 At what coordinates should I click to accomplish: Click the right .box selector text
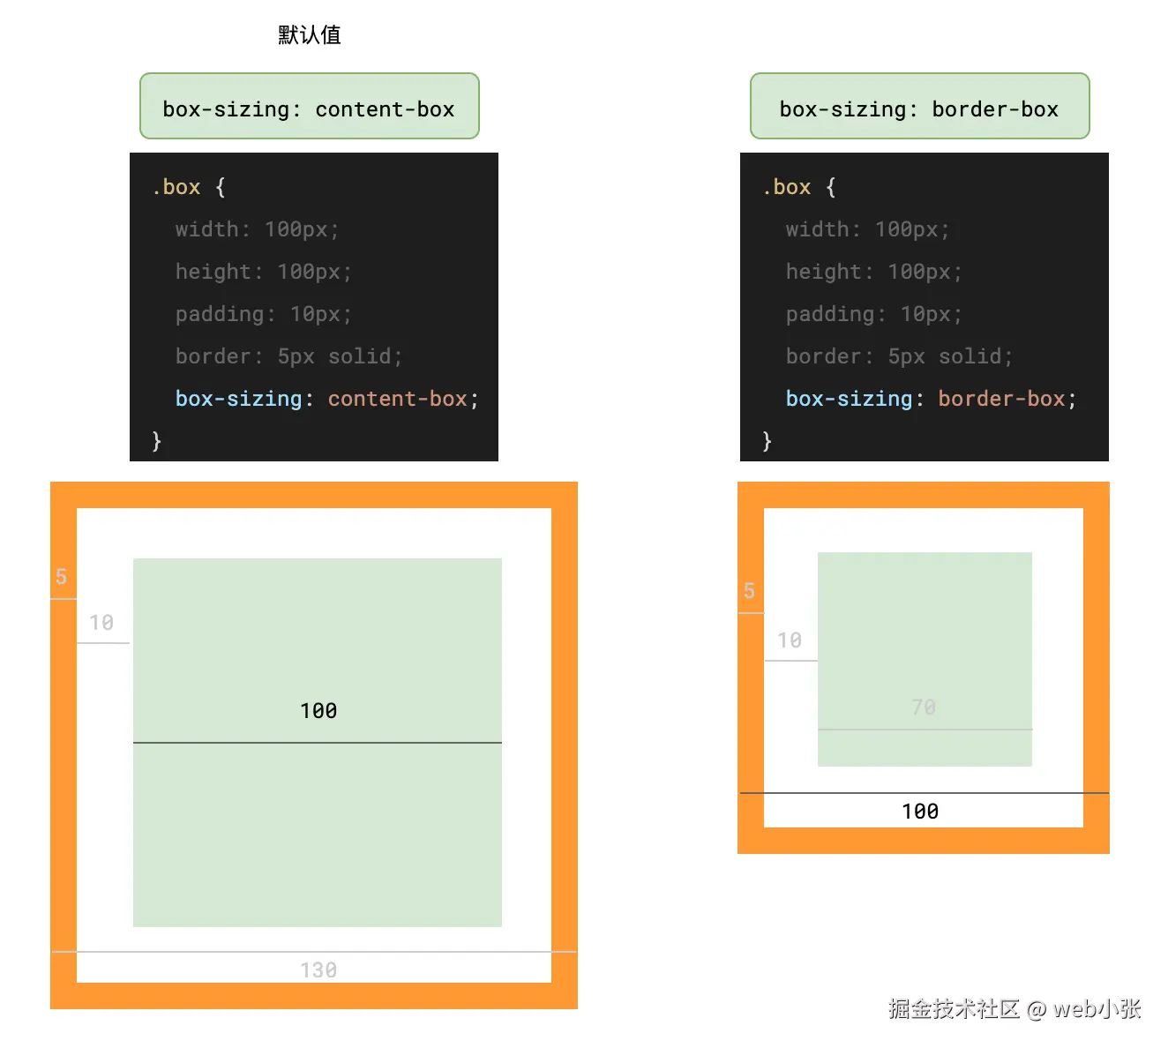tap(787, 187)
